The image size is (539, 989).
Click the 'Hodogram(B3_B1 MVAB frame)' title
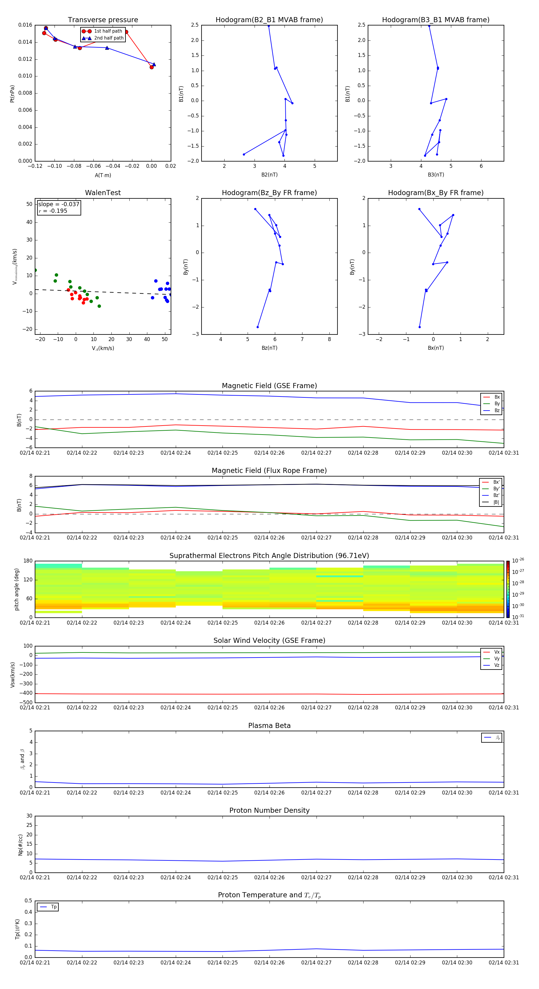coord(436,20)
